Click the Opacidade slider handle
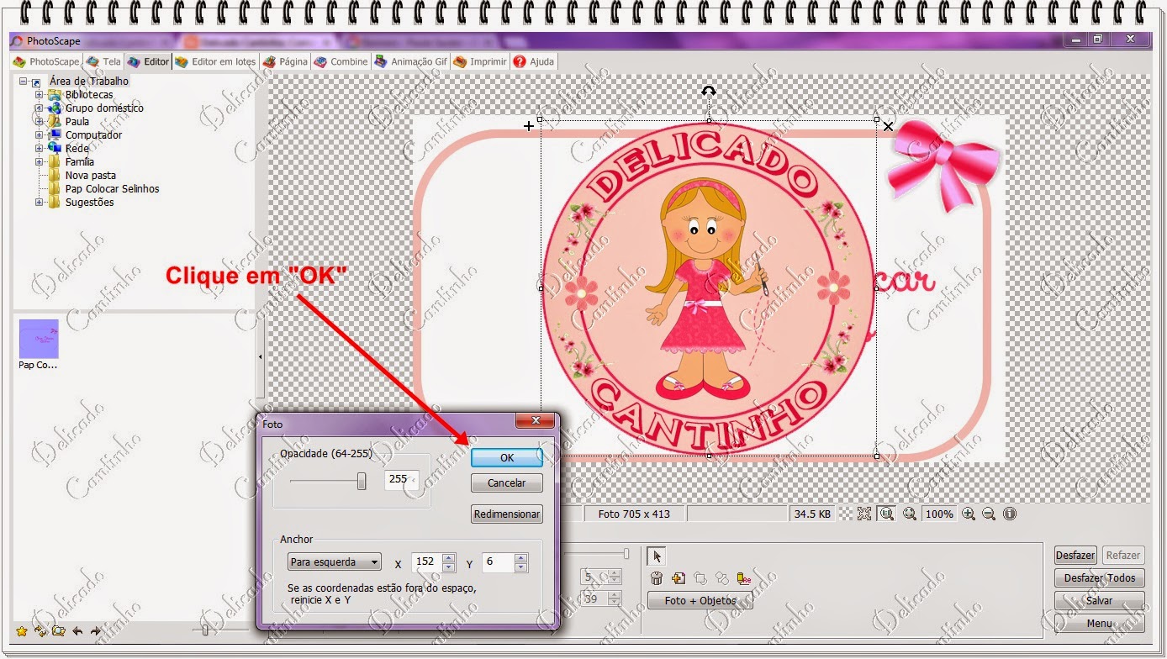 [x=362, y=480]
